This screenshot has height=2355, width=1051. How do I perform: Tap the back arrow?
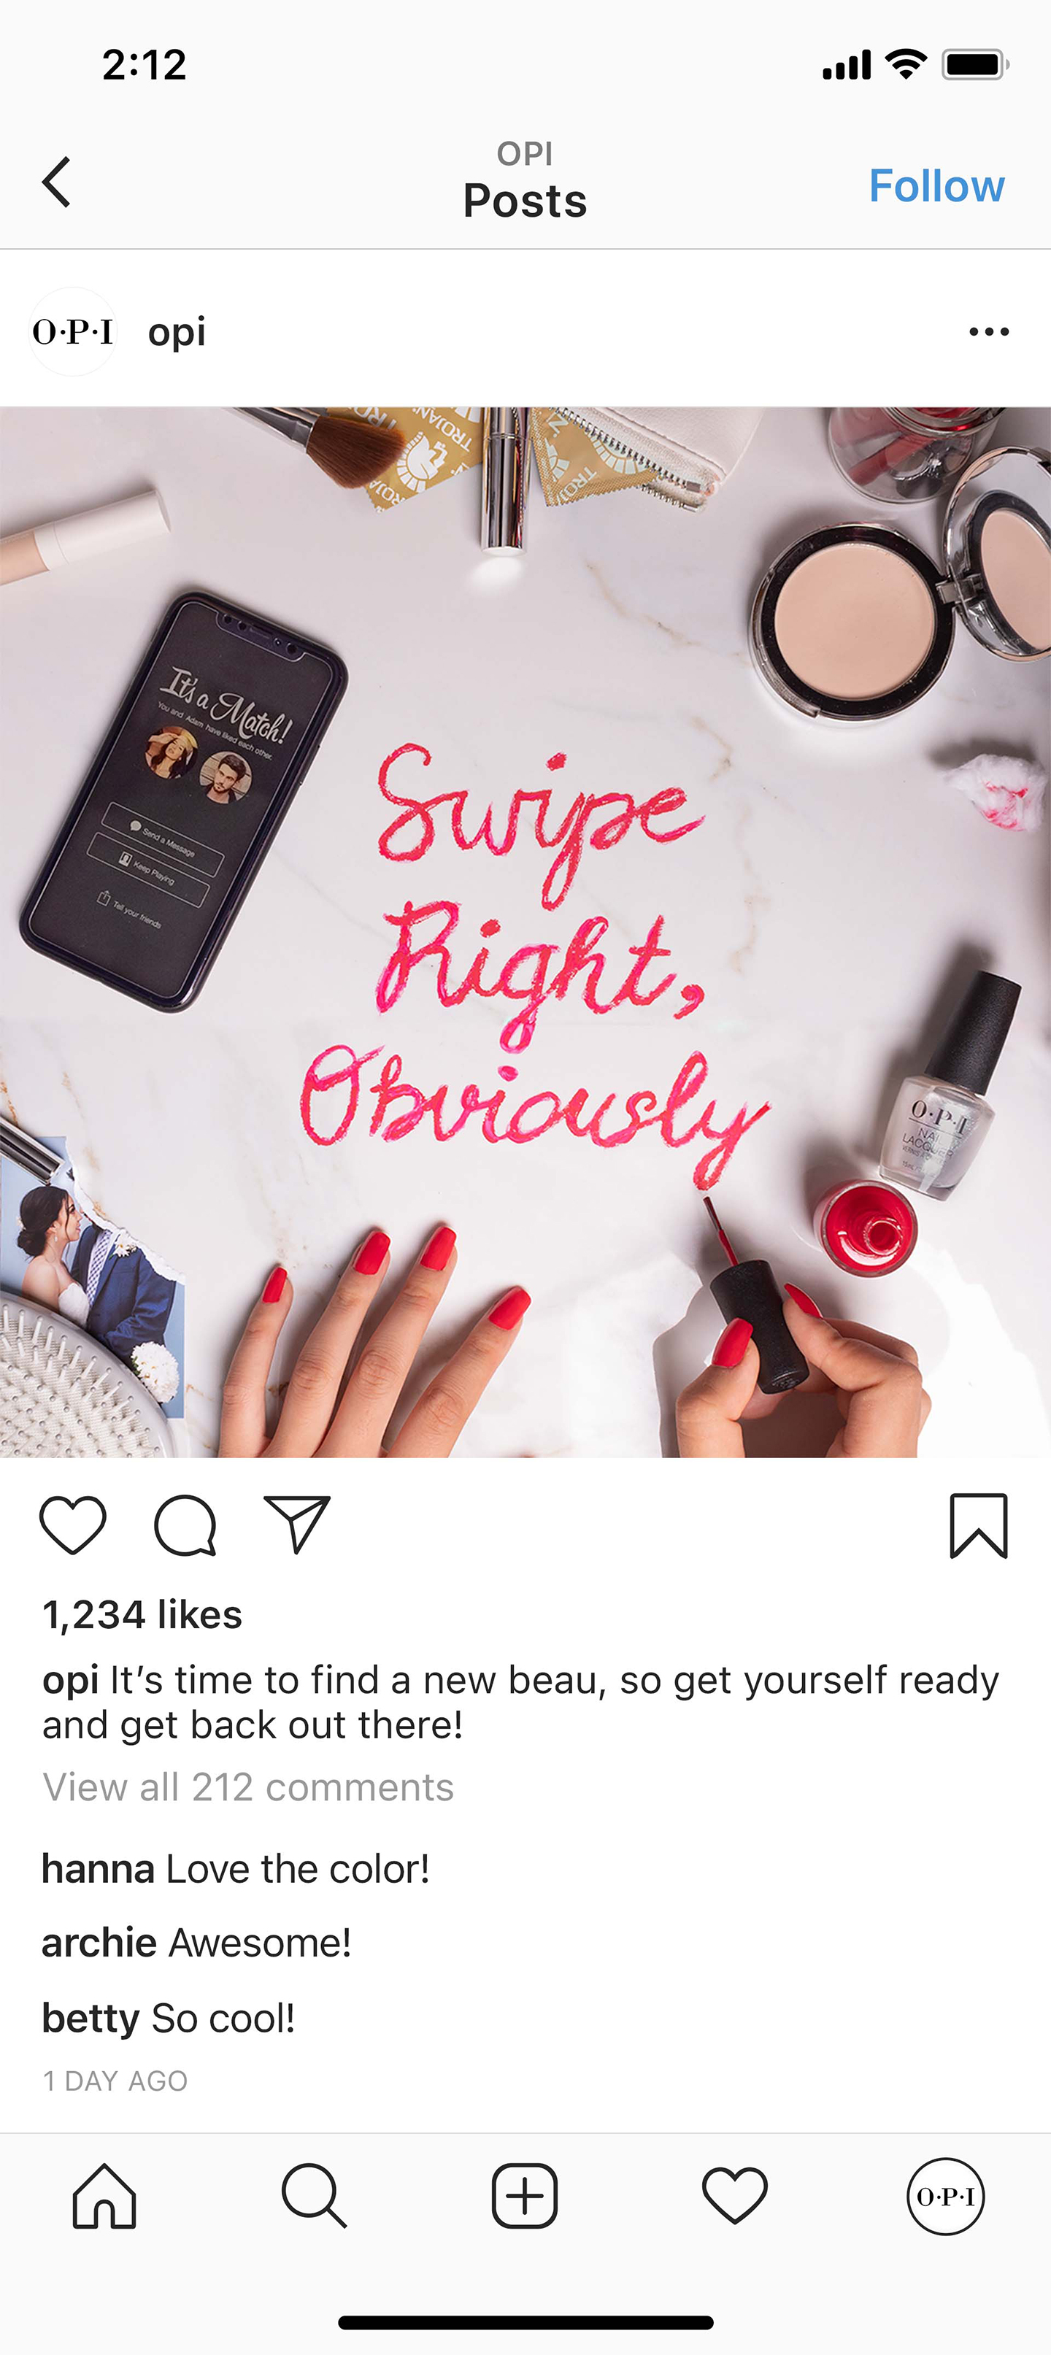coord(57,182)
